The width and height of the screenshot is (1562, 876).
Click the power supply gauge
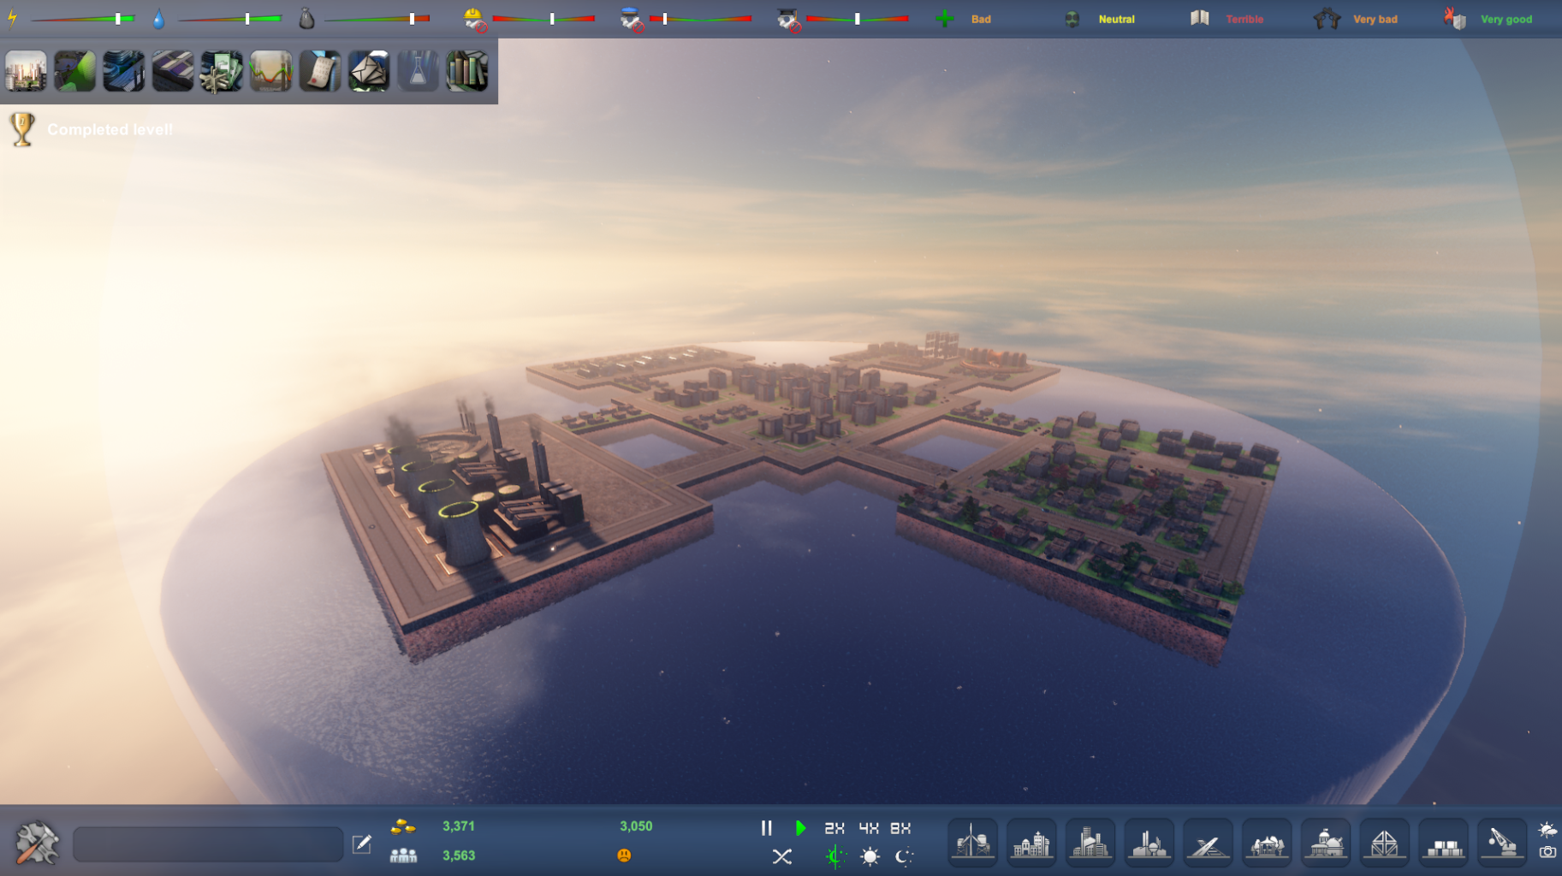(83, 19)
